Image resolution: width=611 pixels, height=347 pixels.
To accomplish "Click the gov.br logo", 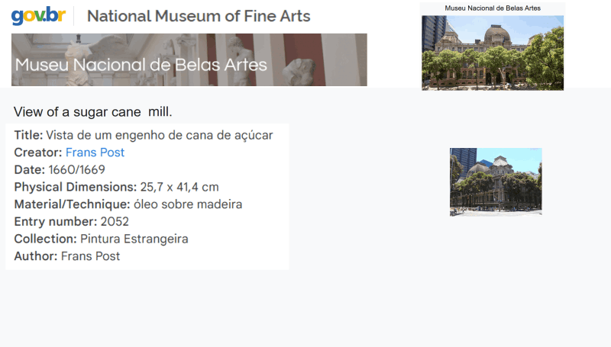I will (x=37, y=15).
